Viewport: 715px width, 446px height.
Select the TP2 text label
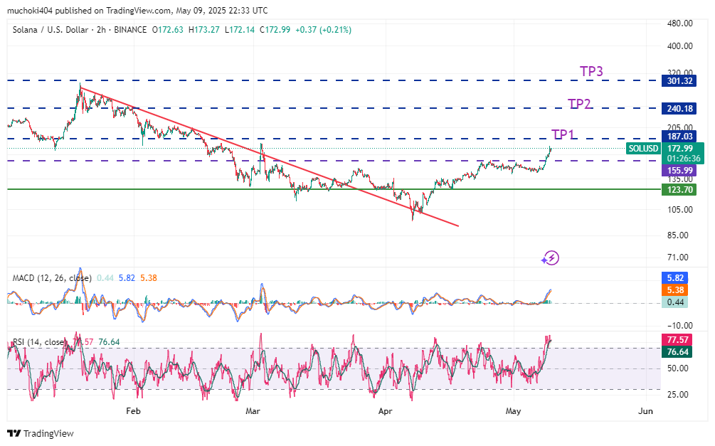point(580,104)
